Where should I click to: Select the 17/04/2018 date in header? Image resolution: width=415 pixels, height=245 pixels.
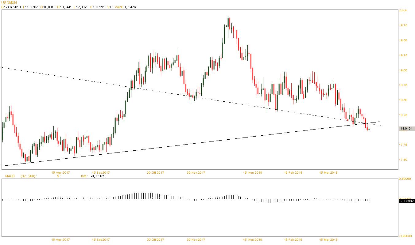click(12, 7)
